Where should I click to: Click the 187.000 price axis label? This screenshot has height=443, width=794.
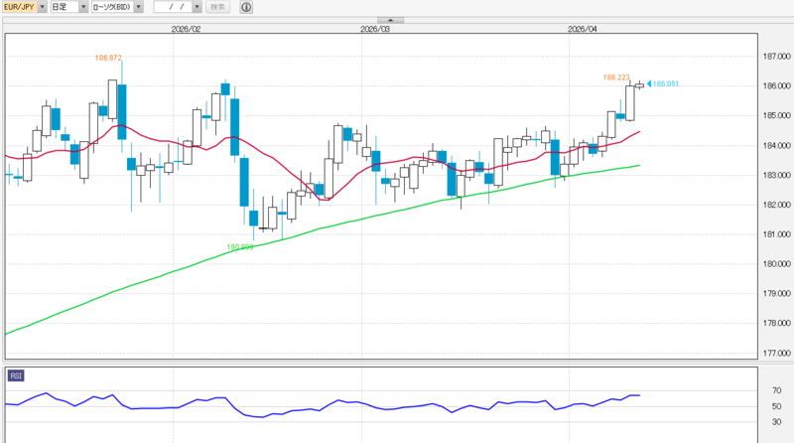[x=777, y=57]
